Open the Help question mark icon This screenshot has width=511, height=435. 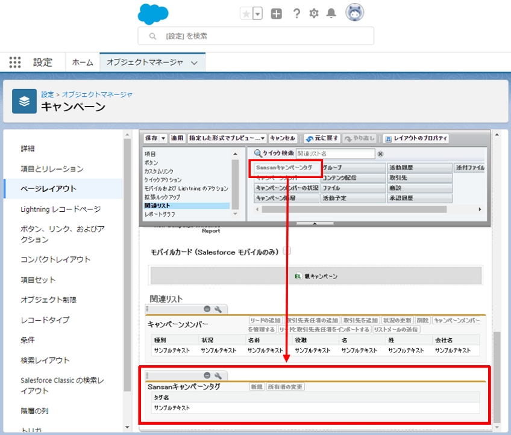[x=296, y=14]
